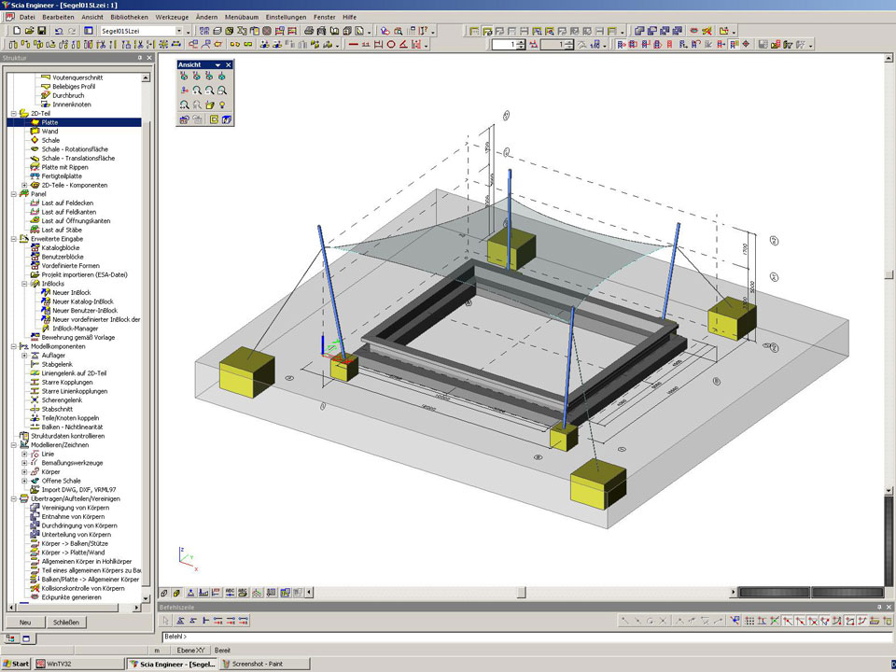
Task: Close the floating Ansicht toolbar
Action: (x=229, y=64)
